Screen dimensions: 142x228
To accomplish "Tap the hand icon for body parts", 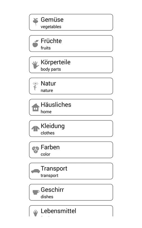I will tap(35, 65).
